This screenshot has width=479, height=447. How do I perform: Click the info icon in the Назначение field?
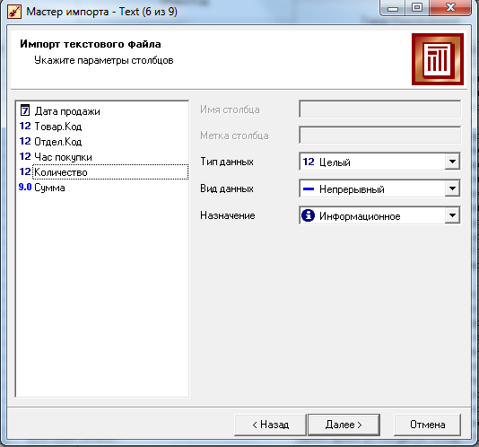pos(308,215)
